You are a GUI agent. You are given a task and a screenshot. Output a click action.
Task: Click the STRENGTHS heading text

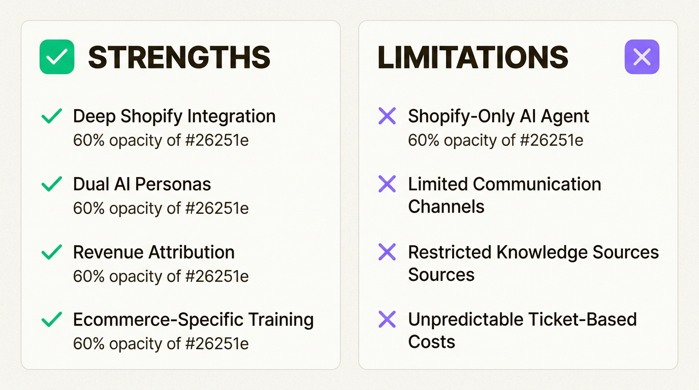pos(179,57)
